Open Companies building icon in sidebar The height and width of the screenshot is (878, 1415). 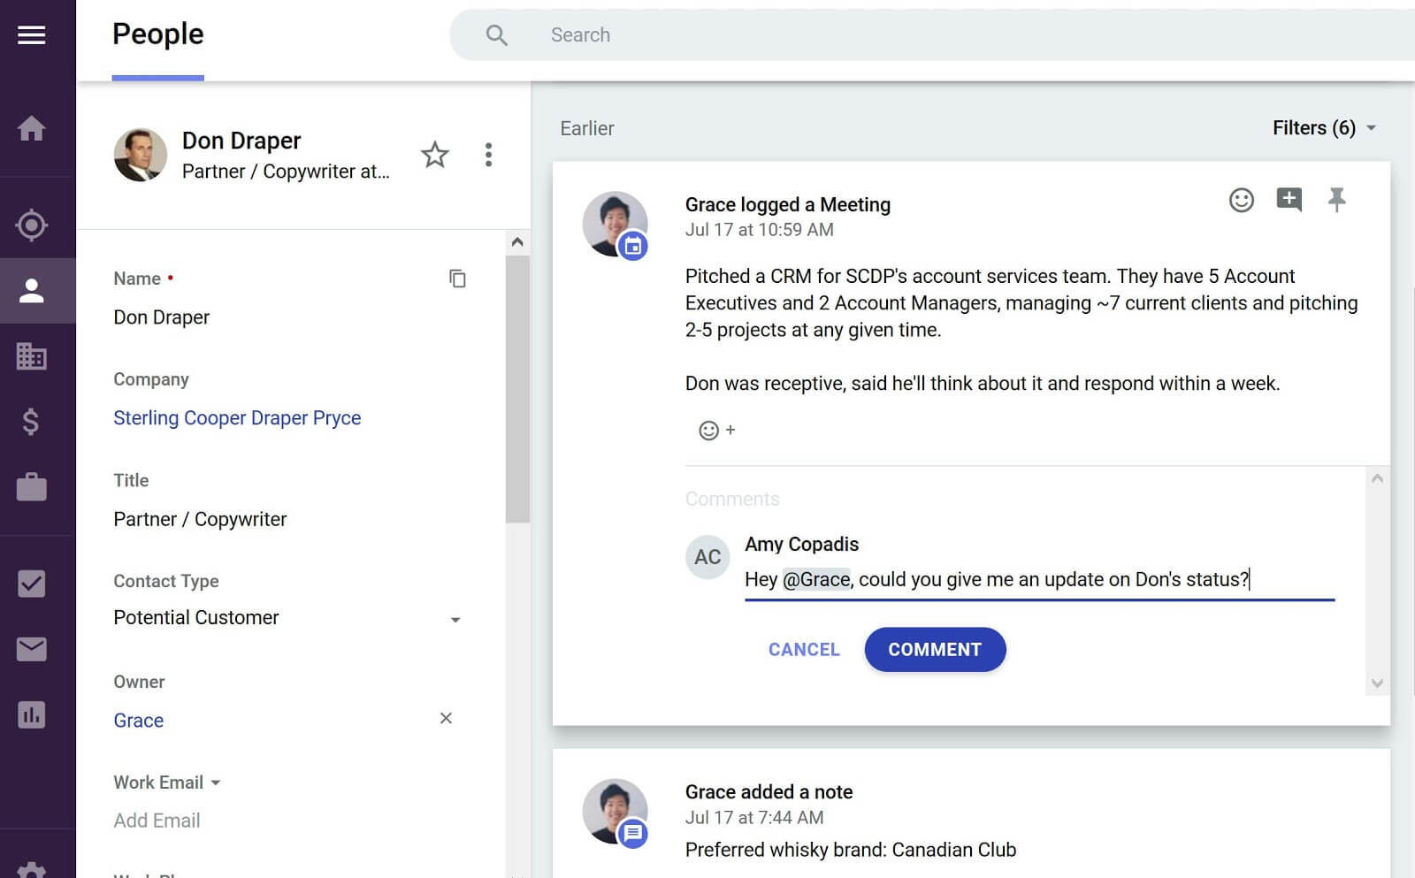[x=31, y=355]
